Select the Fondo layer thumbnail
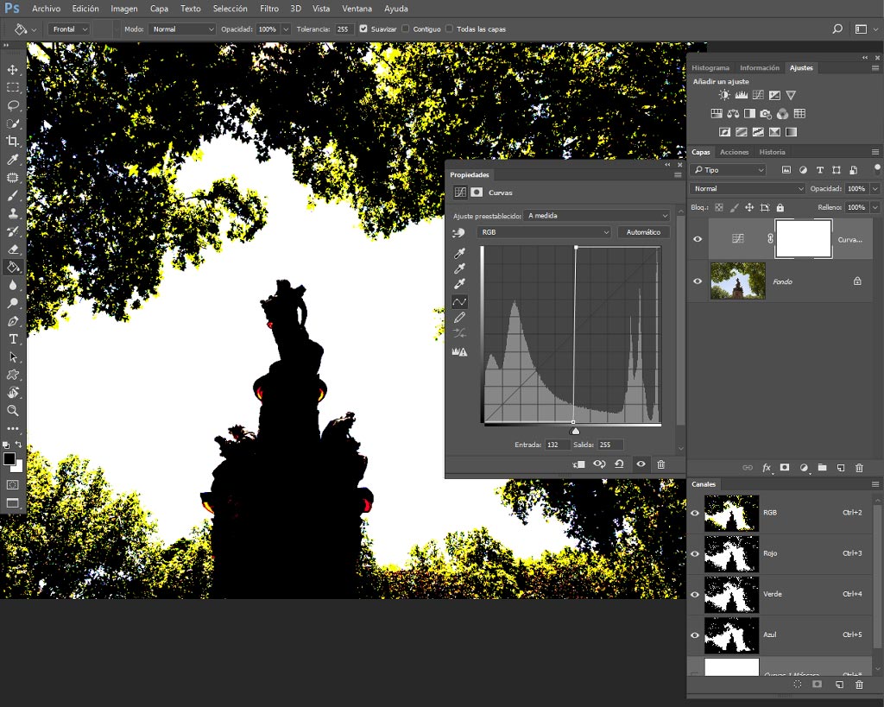The height and width of the screenshot is (707, 884). [x=737, y=281]
